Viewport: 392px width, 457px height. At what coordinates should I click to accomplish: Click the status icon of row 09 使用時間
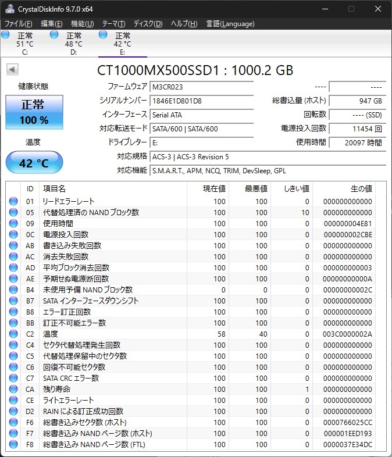click(13, 223)
